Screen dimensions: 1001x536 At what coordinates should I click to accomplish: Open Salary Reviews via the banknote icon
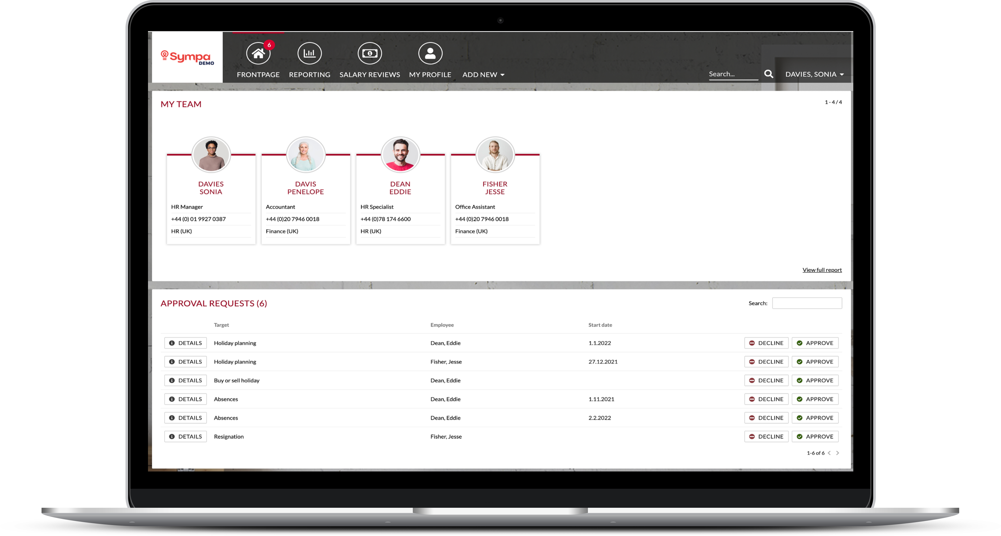(370, 53)
